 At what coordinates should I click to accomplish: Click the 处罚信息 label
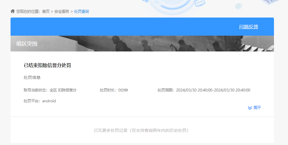point(32,77)
